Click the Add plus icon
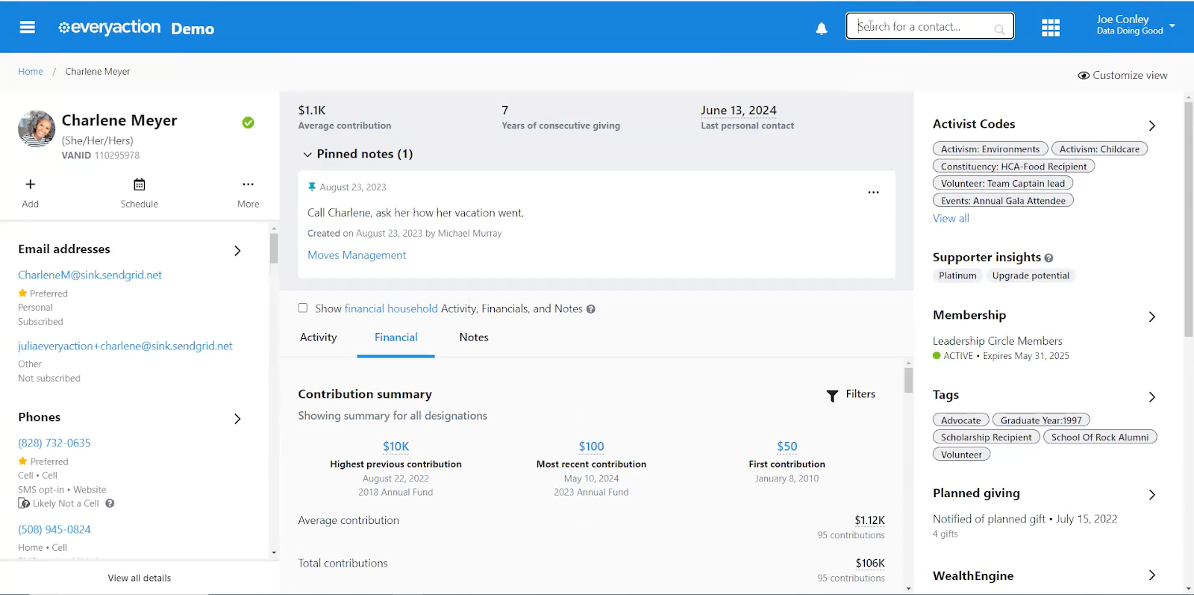The image size is (1194, 595). (31, 184)
